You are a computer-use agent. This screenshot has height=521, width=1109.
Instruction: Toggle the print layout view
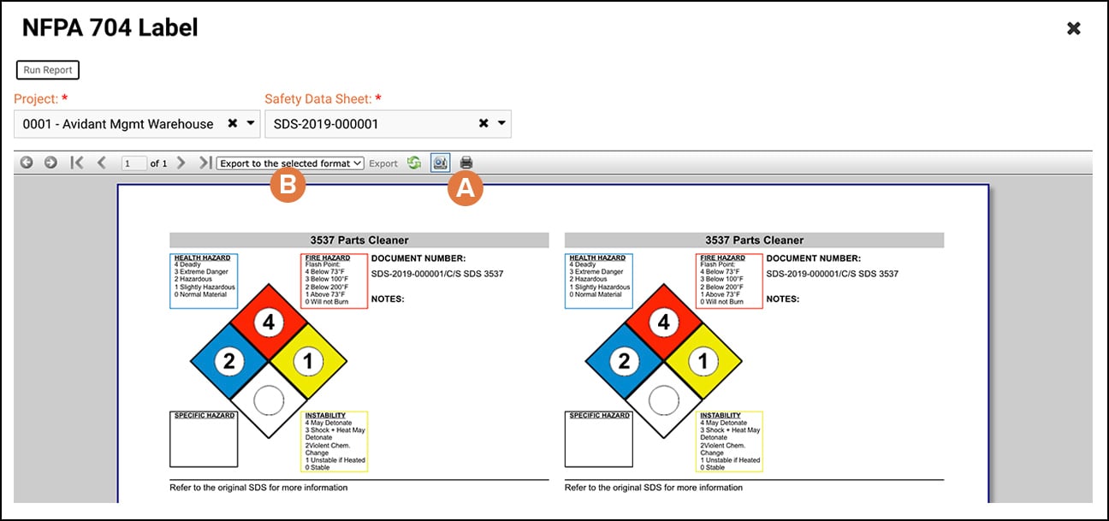tap(440, 163)
